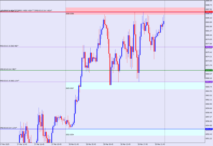Click the PREVIOUS DAY MID* line label

click(x=8, y=69)
